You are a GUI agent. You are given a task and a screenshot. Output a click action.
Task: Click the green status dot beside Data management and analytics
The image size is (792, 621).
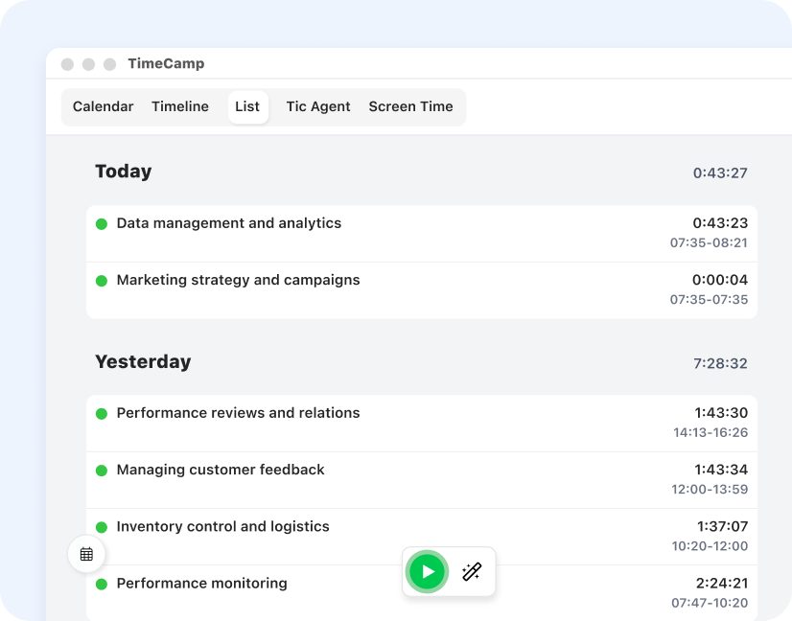coord(101,223)
